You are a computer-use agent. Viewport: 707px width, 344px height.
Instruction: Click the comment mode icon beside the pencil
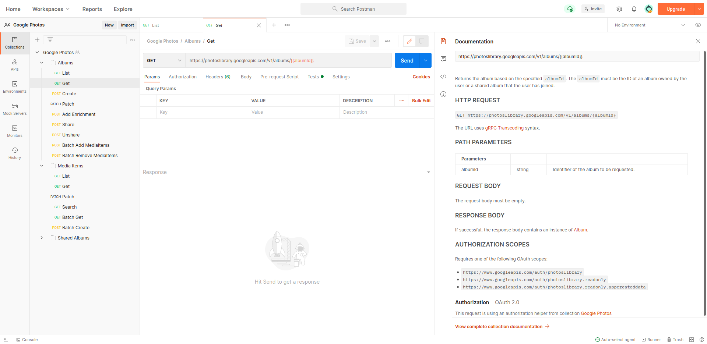click(422, 41)
